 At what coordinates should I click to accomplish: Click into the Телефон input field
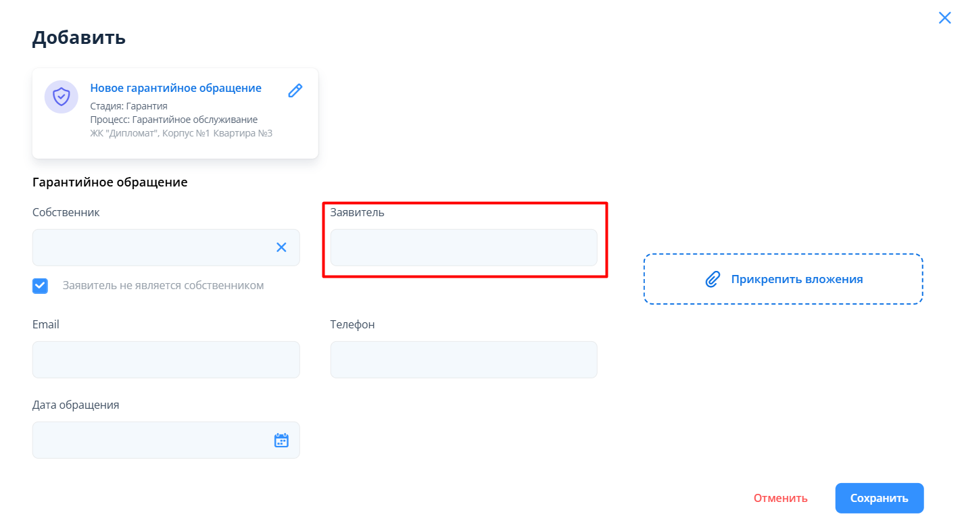pyautogui.click(x=463, y=359)
